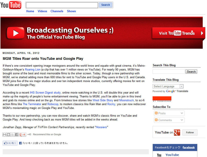The image size is (207, 157).
Task: Open the Shows tab
Action: [71, 11]
